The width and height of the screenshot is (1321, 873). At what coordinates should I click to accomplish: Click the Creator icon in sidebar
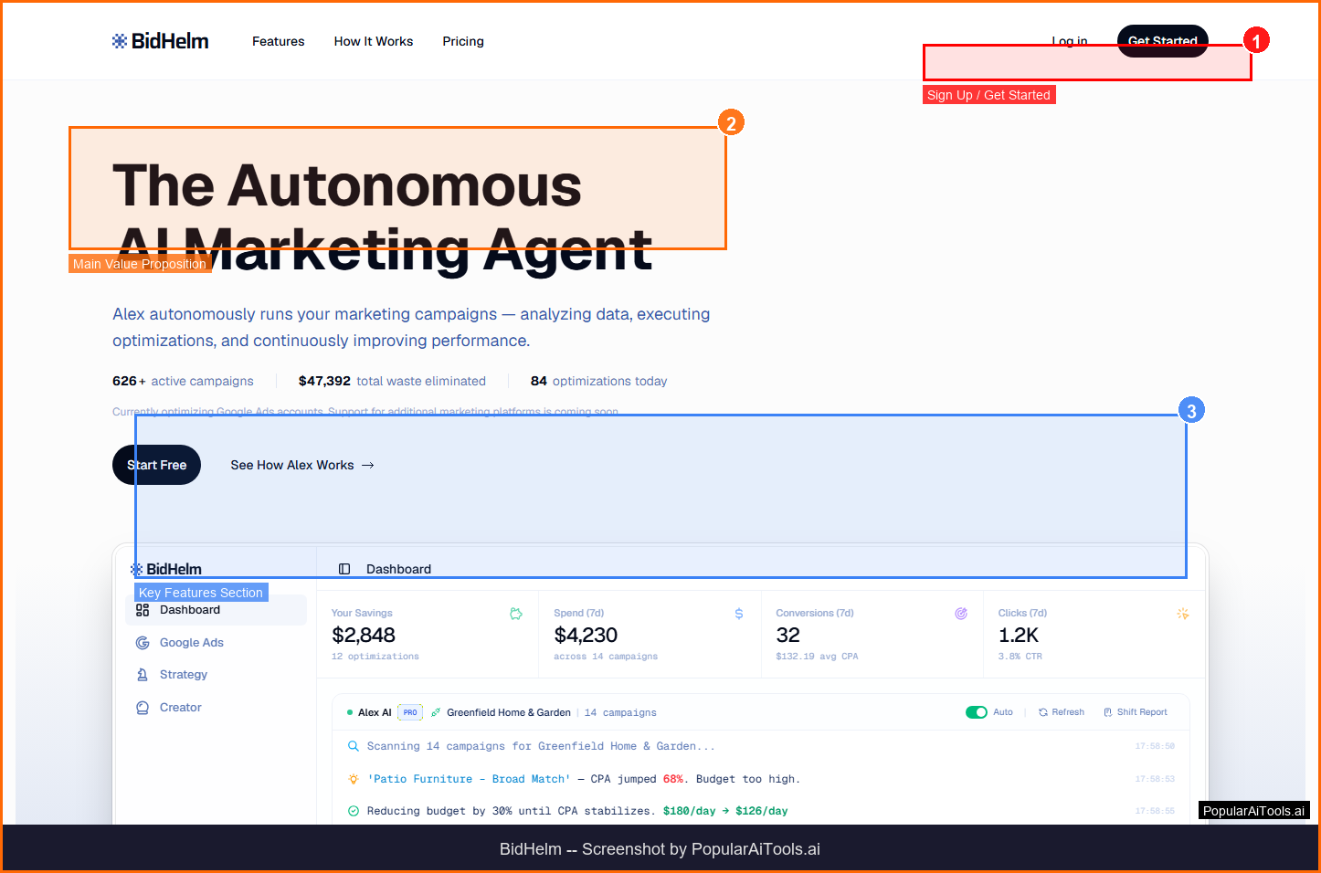click(143, 708)
